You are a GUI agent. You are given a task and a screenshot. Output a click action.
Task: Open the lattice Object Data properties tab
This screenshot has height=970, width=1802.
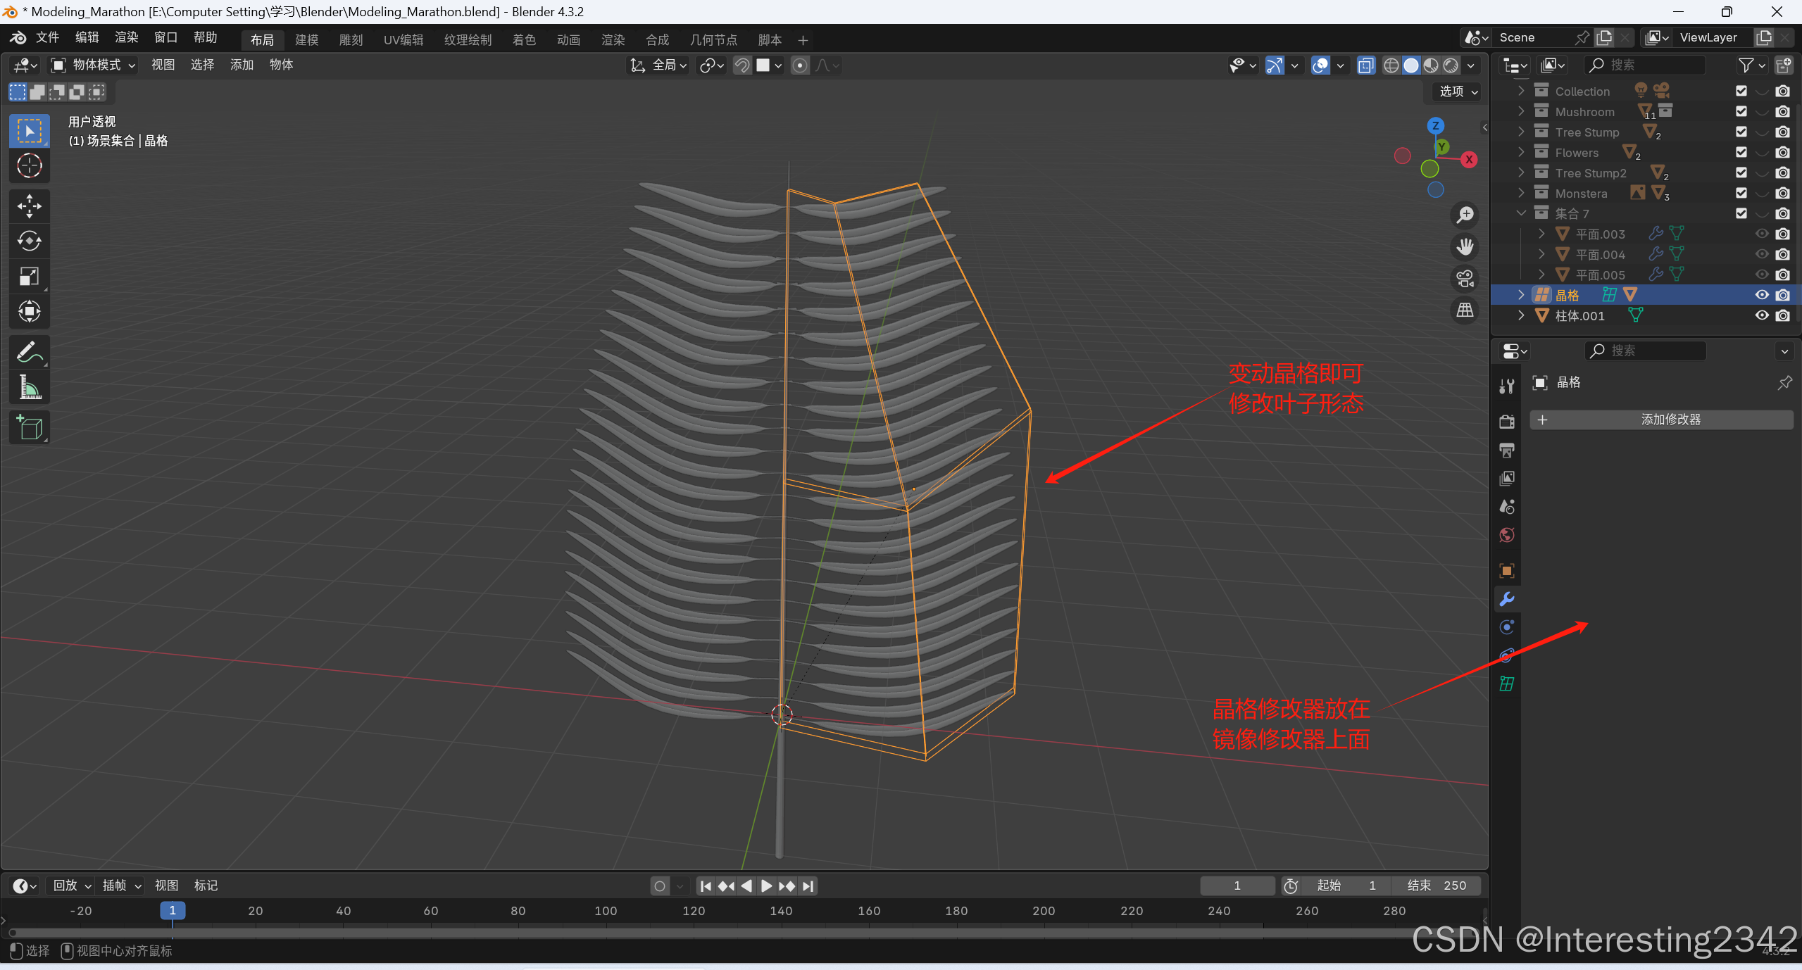[1507, 684]
